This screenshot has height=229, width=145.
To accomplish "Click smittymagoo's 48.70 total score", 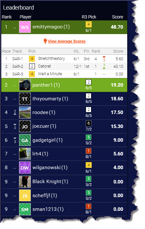I will click(117, 27).
